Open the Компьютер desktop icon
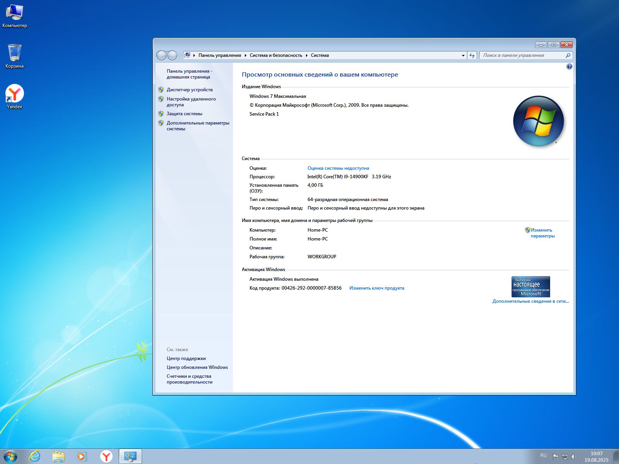Viewport: 619px width, 464px height. [15, 16]
